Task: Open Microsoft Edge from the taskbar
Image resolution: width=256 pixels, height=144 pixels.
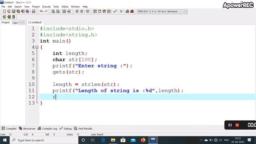Action: coord(103,140)
